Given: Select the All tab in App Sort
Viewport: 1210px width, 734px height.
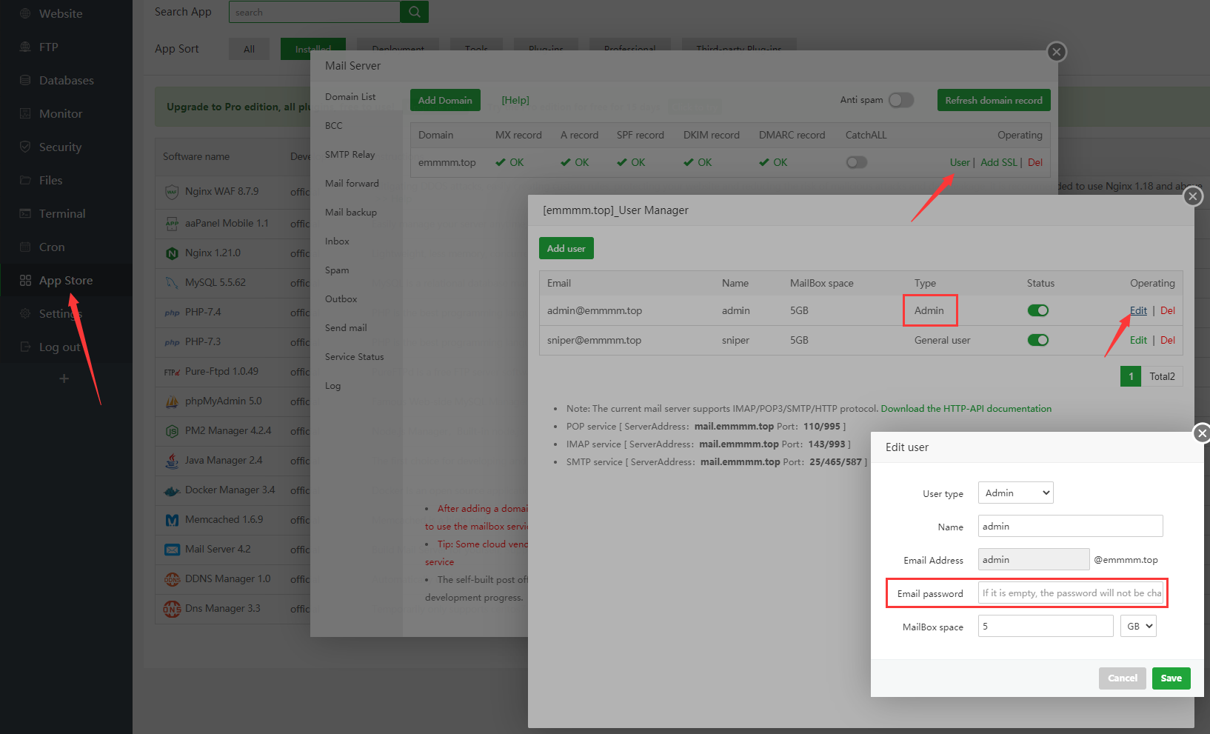Looking at the screenshot, I should click(249, 49).
